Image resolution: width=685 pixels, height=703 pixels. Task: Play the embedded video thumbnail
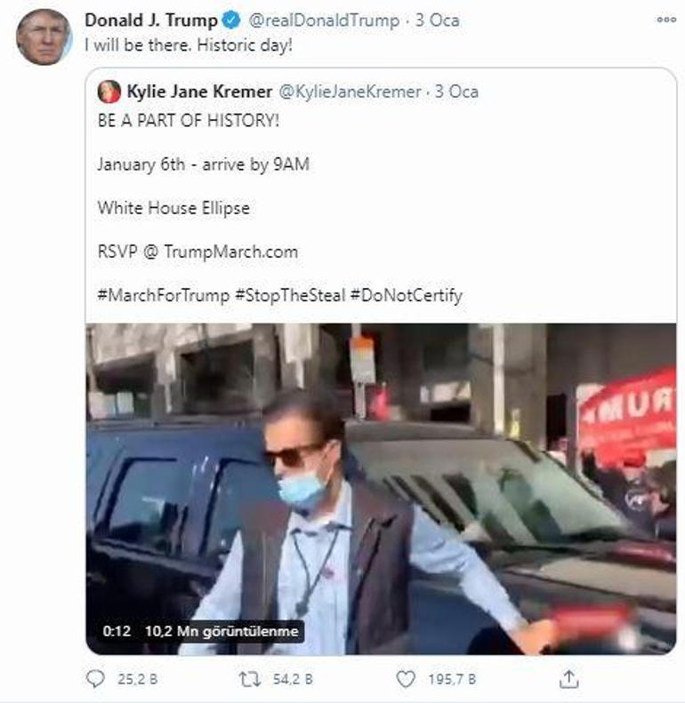tap(381, 489)
